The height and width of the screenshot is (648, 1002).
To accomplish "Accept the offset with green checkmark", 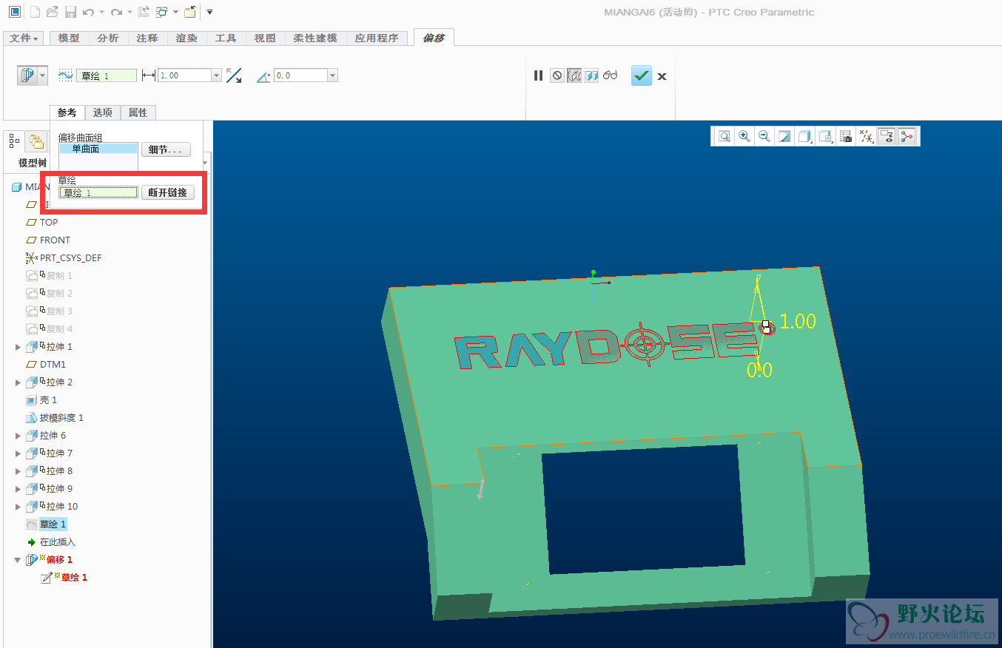I will (x=642, y=75).
